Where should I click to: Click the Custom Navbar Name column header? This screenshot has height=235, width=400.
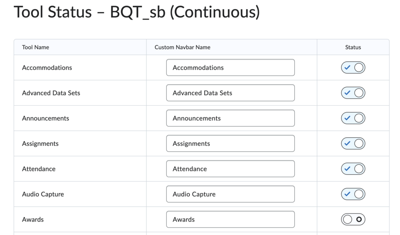pos(182,47)
